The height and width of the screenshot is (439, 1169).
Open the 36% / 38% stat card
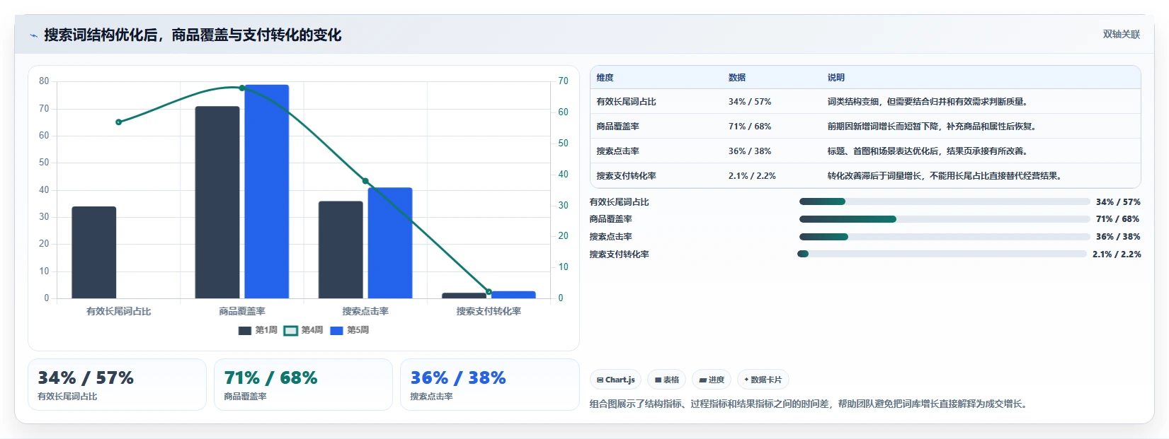pos(489,385)
